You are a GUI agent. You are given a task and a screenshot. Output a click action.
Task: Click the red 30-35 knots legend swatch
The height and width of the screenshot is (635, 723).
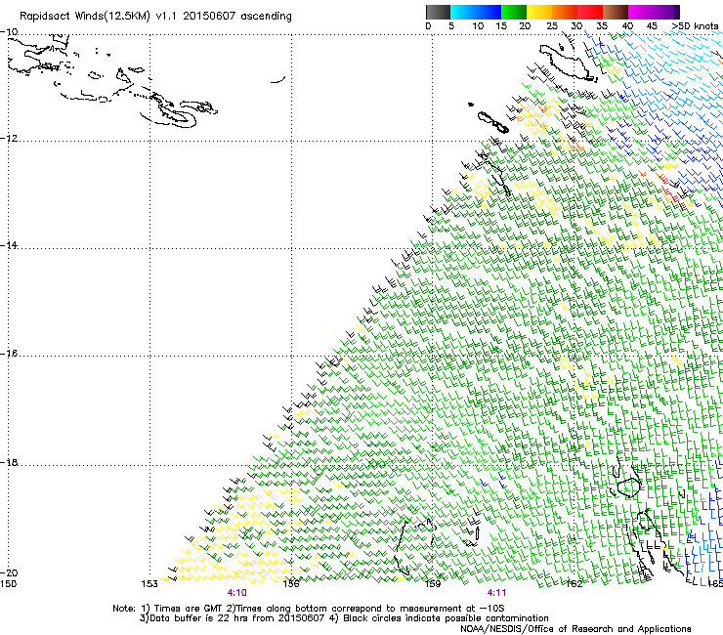pyautogui.click(x=590, y=12)
